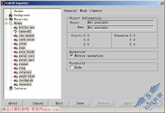
Task: Click the bottle ope node icon
Action: click(16, 28)
